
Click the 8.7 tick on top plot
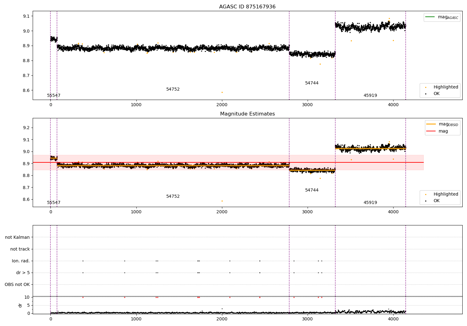click(x=27, y=75)
